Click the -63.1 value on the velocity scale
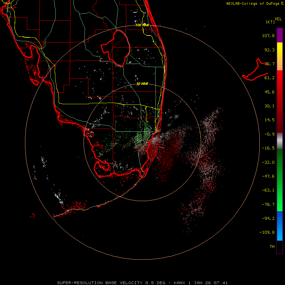Viewport: 285px width, 285px height. click(x=268, y=190)
